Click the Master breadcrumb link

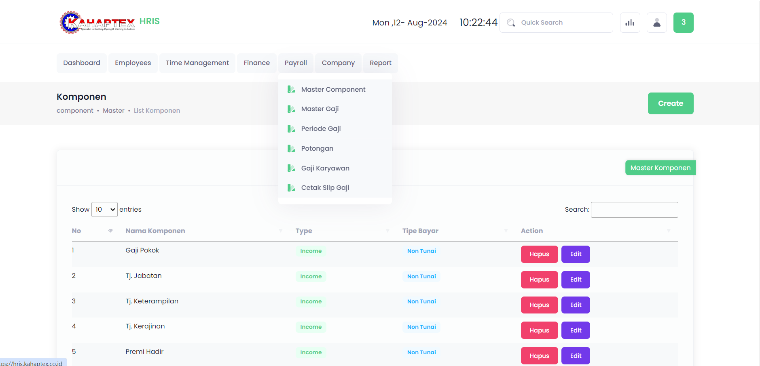click(113, 111)
